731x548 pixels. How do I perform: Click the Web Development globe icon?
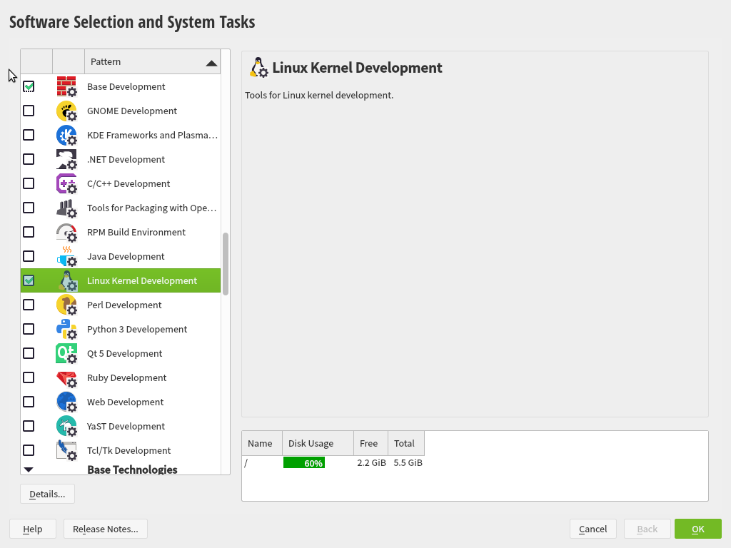tap(66, 402)
